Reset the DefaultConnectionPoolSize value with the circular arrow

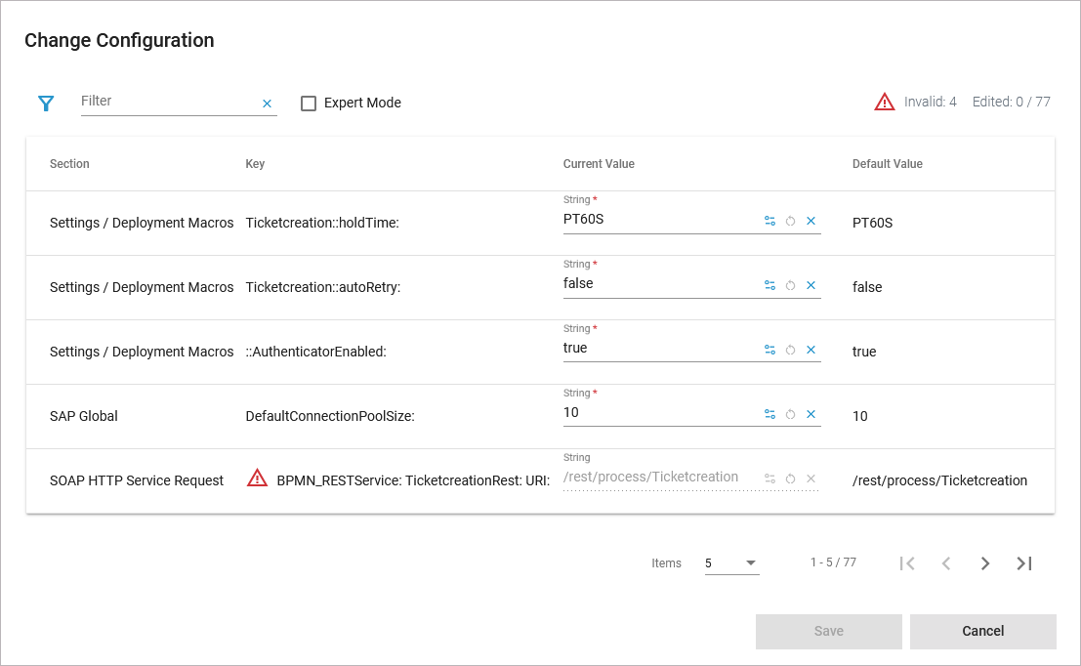pyautogui.click(x=791, y=415)
